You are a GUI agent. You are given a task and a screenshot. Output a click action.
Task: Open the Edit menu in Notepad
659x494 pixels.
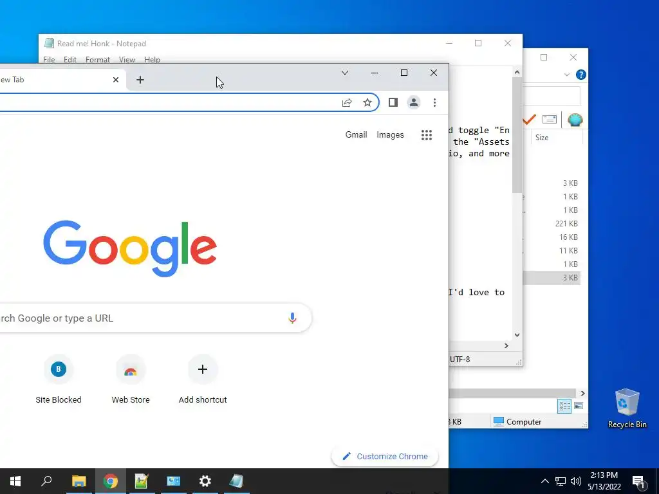[70, 60]
